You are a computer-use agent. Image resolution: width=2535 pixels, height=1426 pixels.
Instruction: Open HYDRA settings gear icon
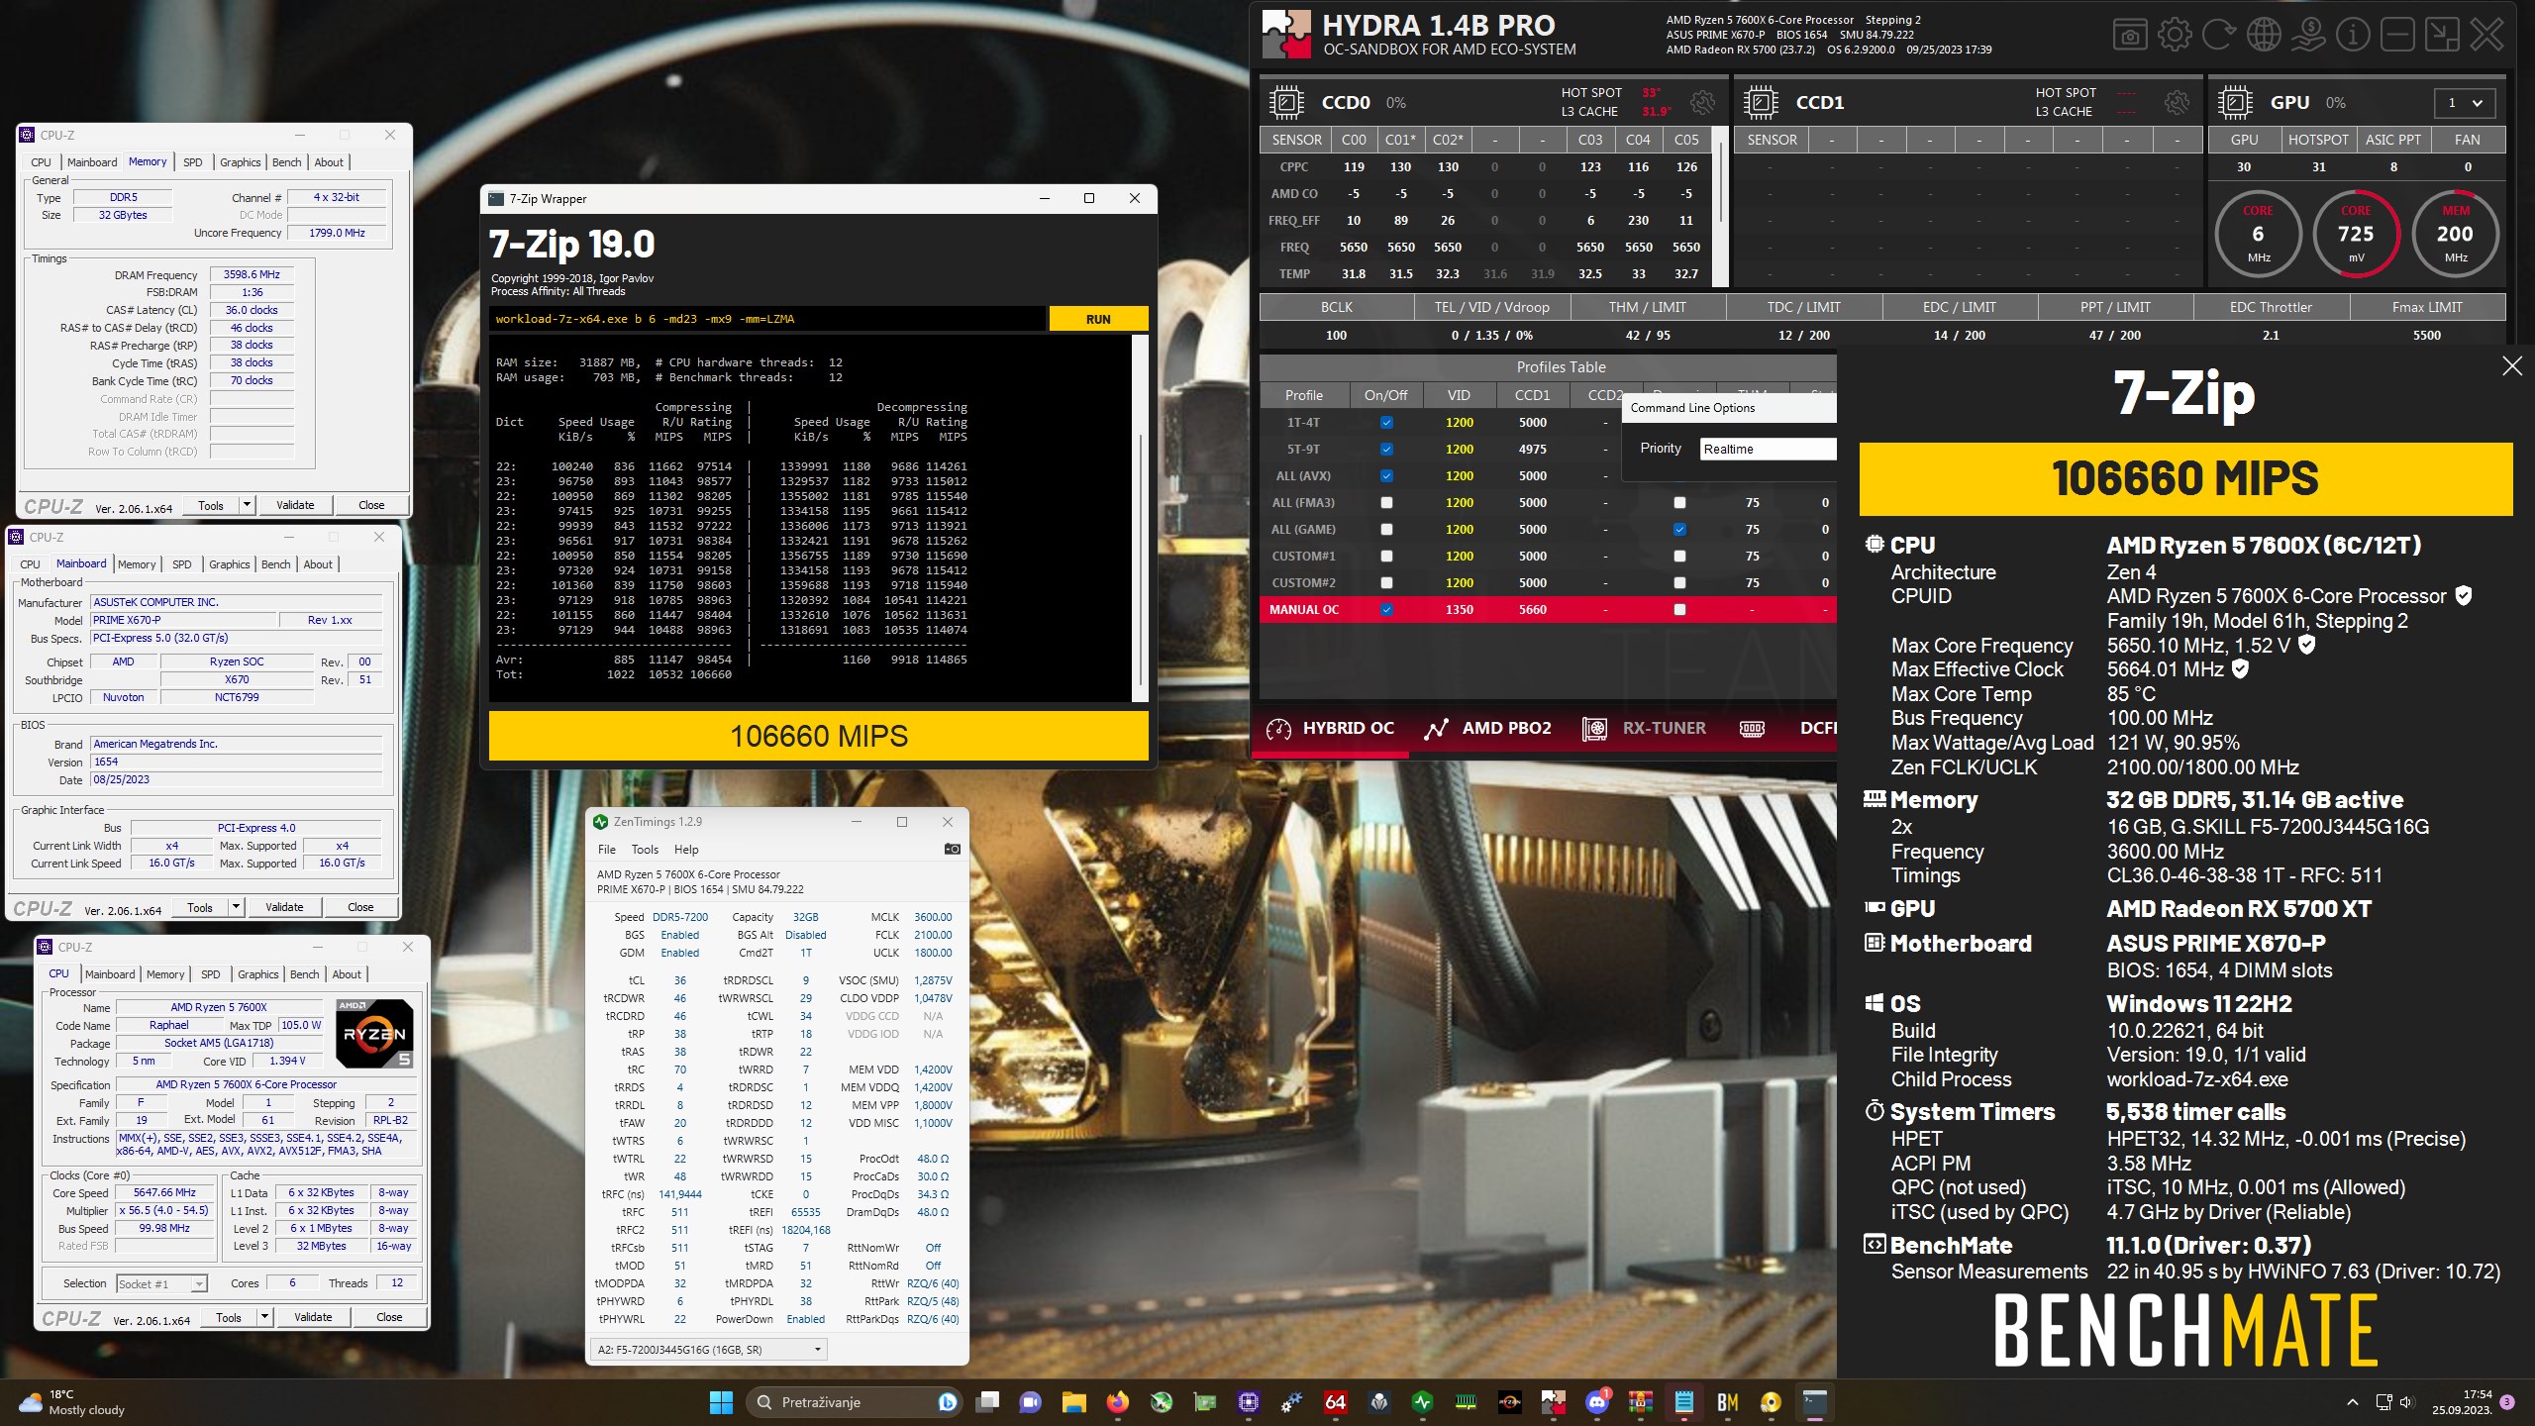click(x=2175, y=36)
